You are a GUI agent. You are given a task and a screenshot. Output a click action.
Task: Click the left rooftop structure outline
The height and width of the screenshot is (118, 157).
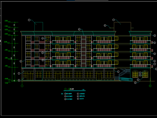point(39,27)
